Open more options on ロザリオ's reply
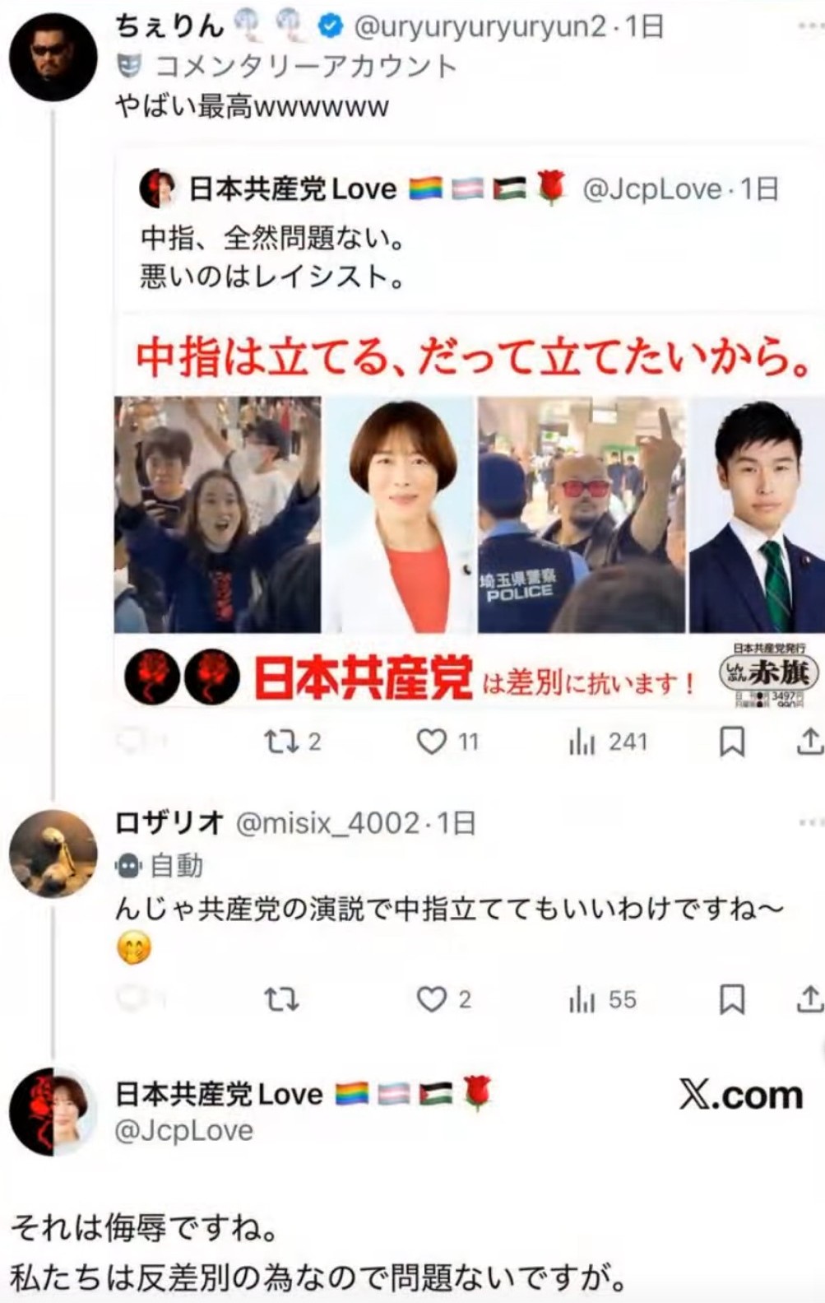825x1303 pixels. 811,822
